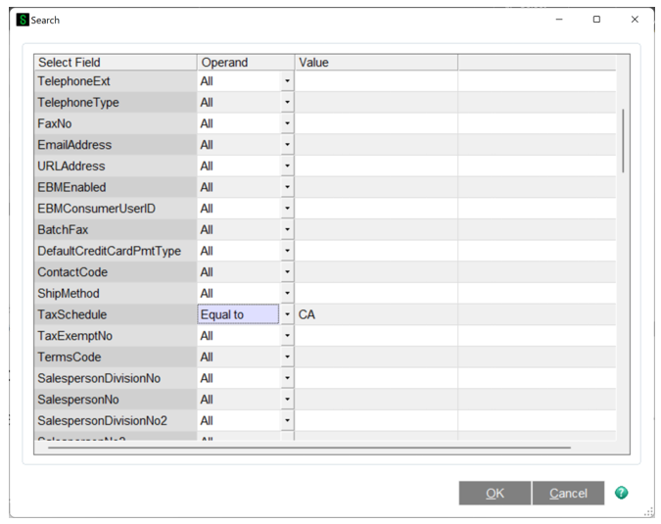Open the TaxExemptNo operand dropdown arrow
661x524 pixels.
(x=288, y=336)
